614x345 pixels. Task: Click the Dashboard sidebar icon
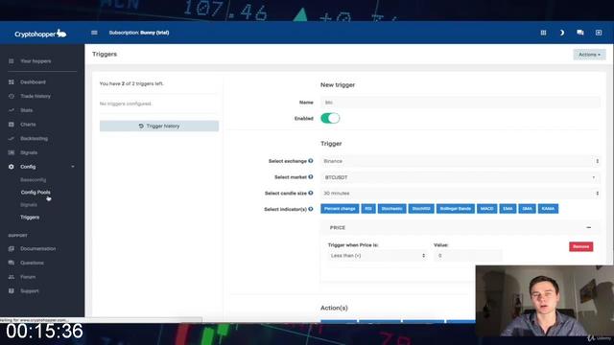pos(11,82)
